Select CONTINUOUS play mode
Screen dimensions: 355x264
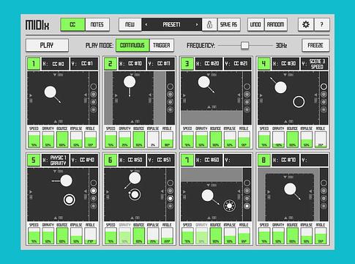pyautogui.click(x=132, y=45)
